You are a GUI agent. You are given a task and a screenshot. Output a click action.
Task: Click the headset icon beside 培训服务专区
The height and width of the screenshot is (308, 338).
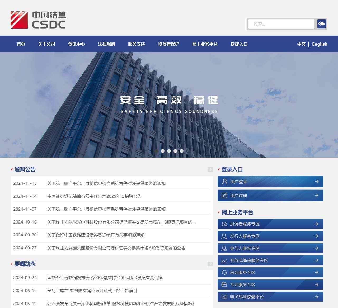click(x=224, y=273)
